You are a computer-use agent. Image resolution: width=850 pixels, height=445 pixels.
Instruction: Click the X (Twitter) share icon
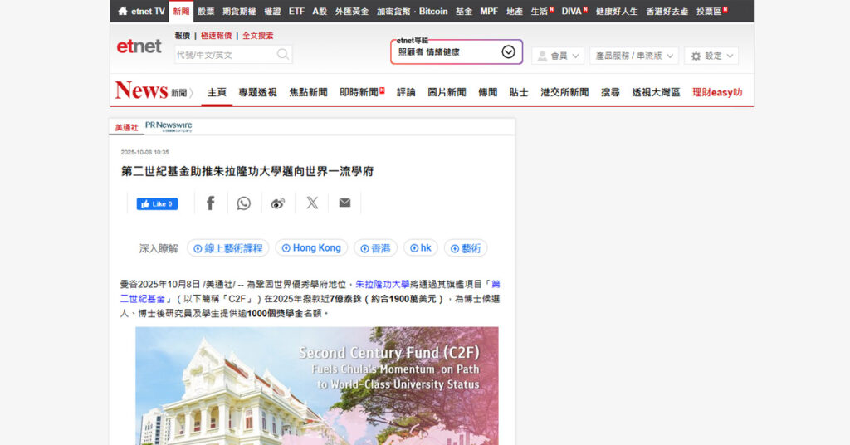pyautogui.click(x=312, y=203)
